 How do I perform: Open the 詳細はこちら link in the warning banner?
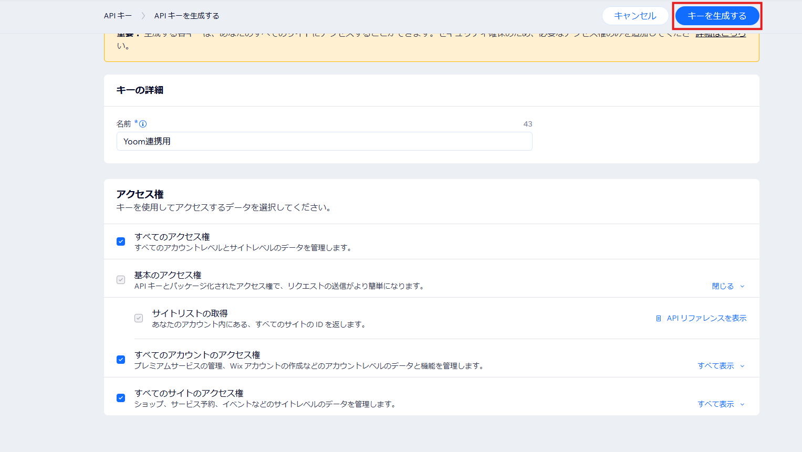(x=721, y=35)
